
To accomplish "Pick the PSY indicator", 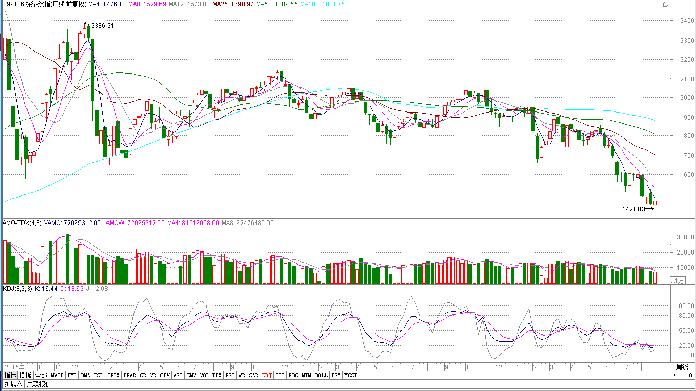I will [336, 375].
